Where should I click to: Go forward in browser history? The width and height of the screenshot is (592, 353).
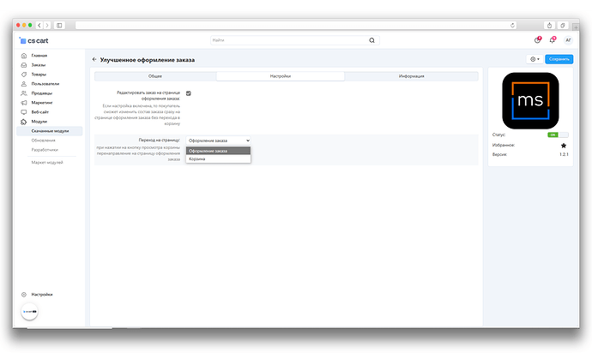click(x=47, y=25)
